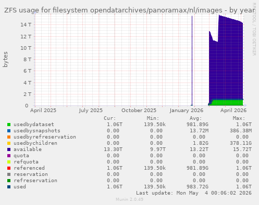
Task: Click the Min: column header
Action: point(153,118)
